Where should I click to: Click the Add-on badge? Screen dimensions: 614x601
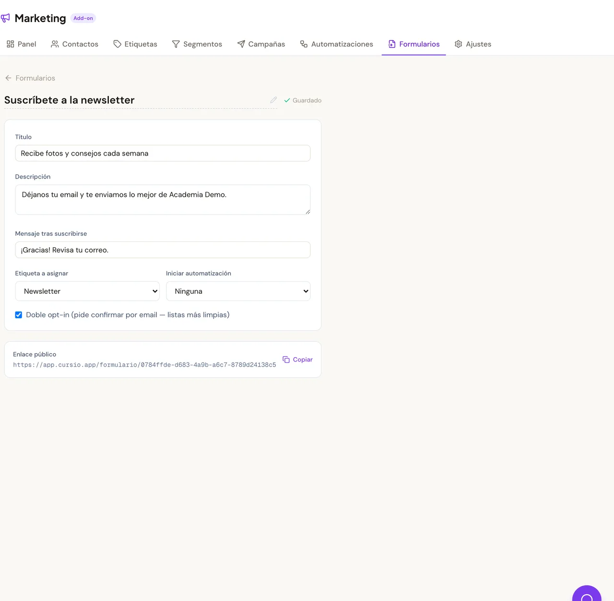coord(83,18)
